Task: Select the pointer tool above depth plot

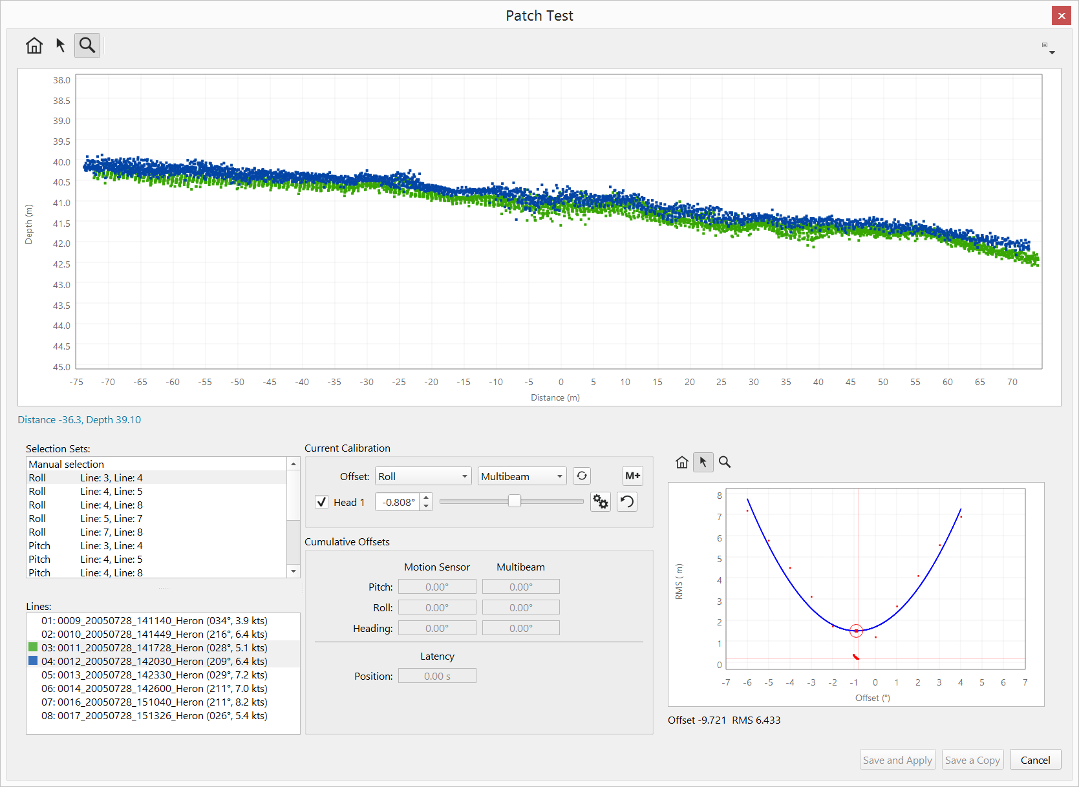Action: 61,45
